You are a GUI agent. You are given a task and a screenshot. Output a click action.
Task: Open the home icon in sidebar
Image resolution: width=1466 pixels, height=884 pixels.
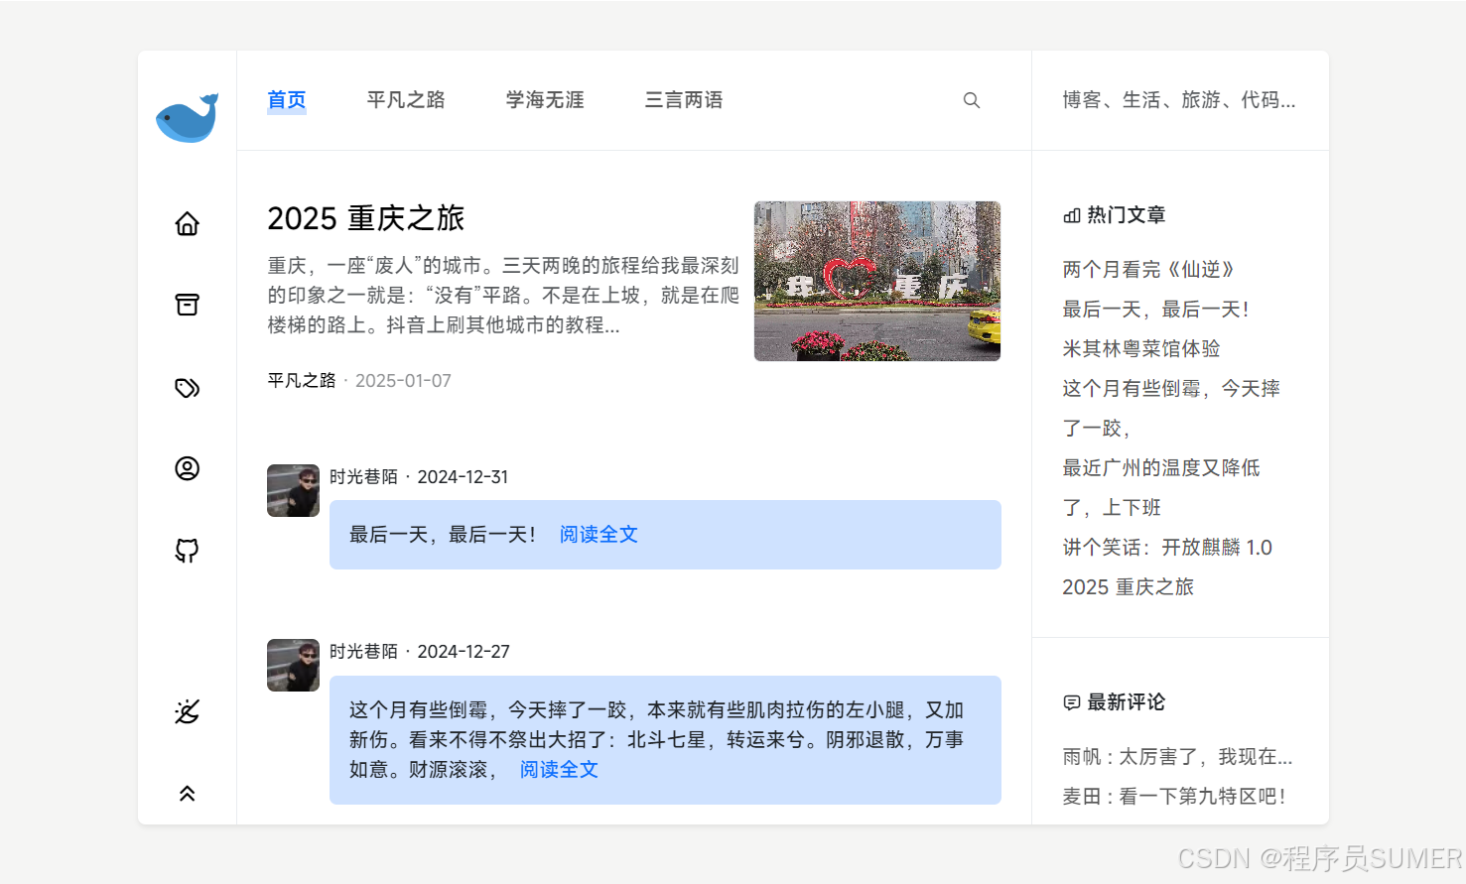187,223
